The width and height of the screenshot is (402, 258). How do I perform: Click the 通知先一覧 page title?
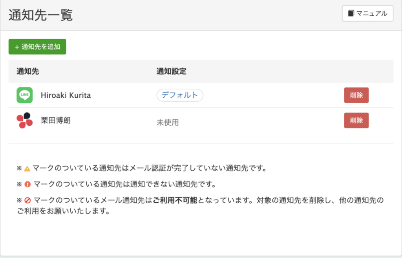tap(41, 15)
